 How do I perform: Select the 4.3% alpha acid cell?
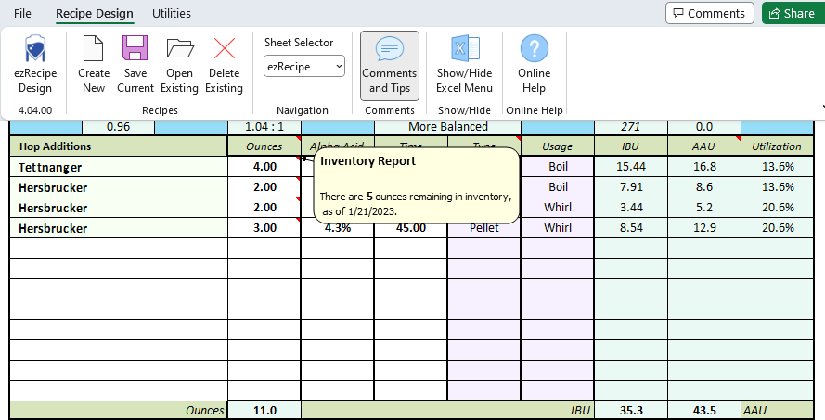pyautogui.click(x=337, y=229)
